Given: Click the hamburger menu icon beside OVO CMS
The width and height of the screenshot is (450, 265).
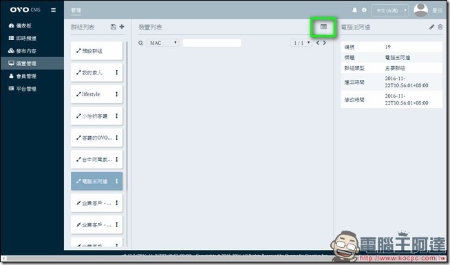Looking at the screenshot, I should [x=54, y=10].
